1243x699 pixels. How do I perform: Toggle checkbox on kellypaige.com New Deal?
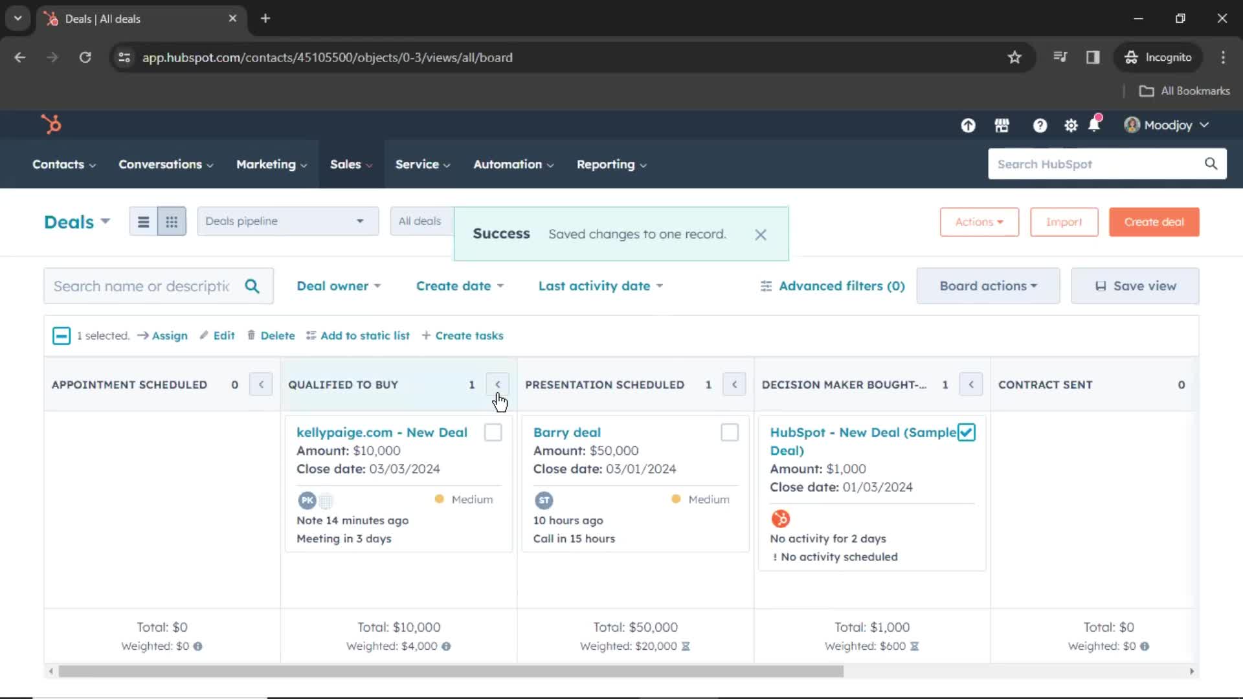click(493, 432)
